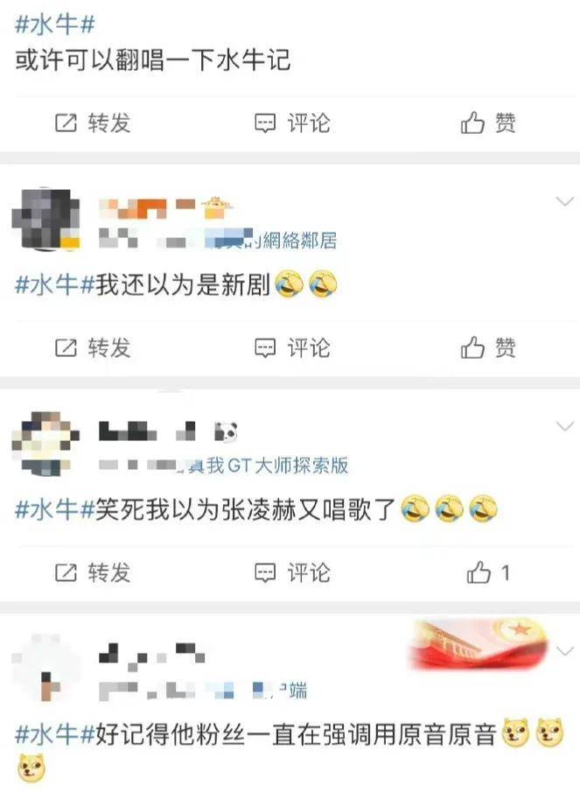This screenshot has width=580, height=792.
Task: Toggle like with count 1
Action: pos(488,572)
